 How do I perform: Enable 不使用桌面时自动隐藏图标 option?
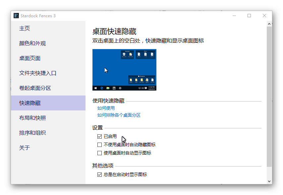(99, 145)
